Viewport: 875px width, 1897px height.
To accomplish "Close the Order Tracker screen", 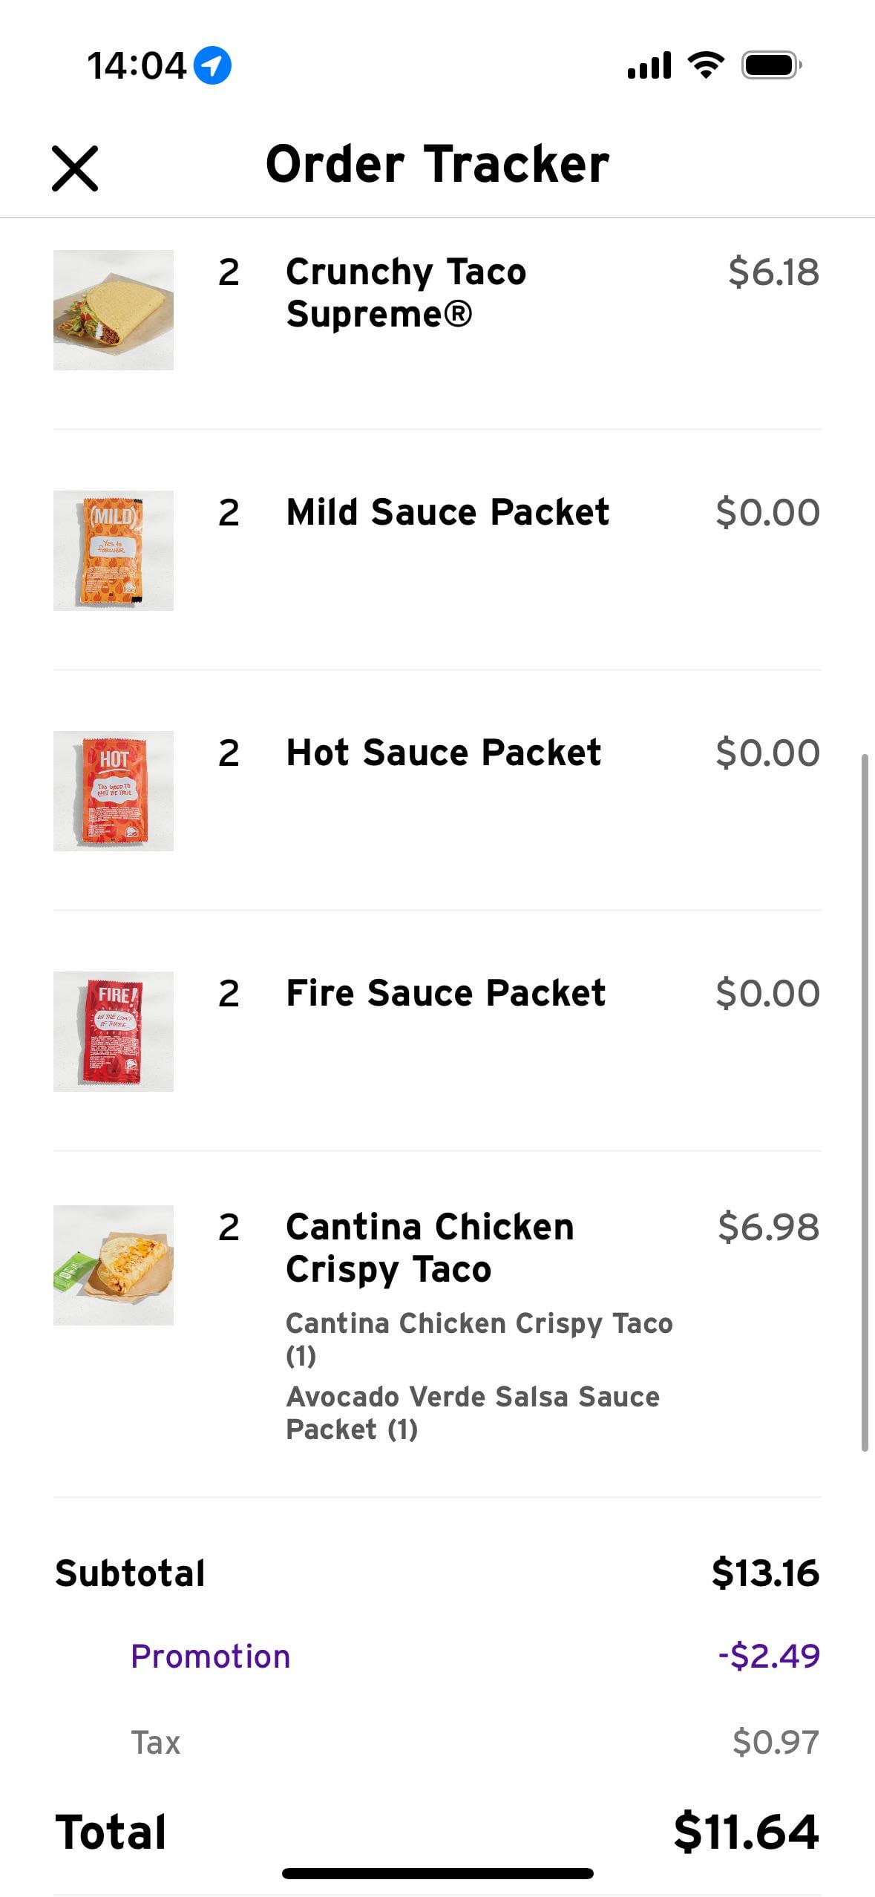I will (x=75, y=168).
